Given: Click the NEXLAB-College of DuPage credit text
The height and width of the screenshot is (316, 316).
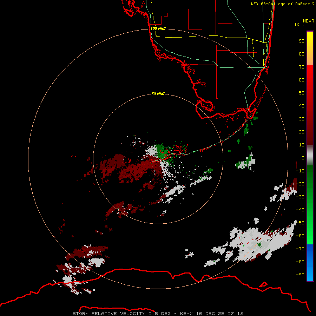Looking at the screenshot, I should click(282, 4).
